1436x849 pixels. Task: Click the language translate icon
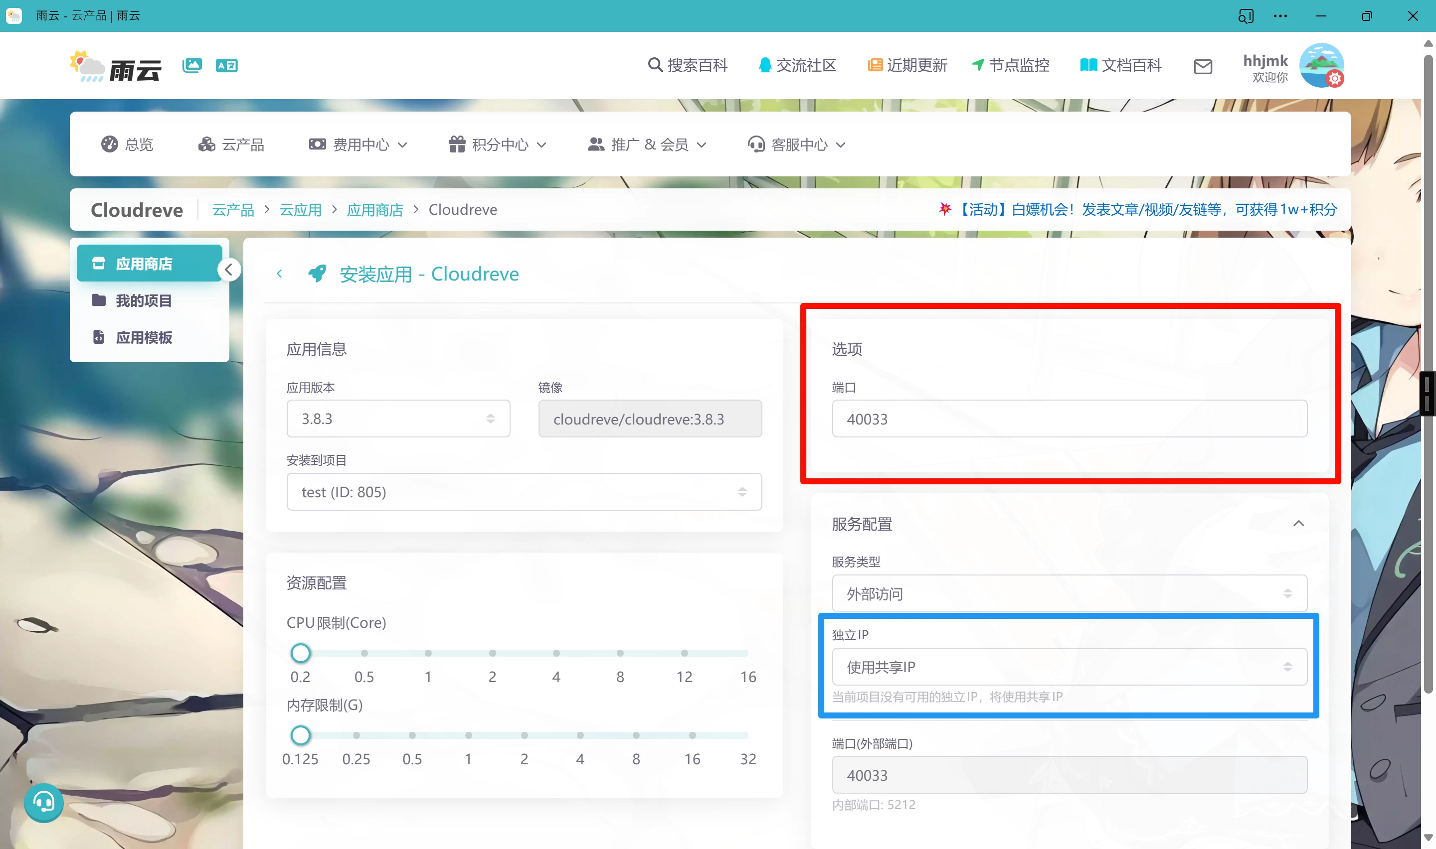(x=227, y=65)
